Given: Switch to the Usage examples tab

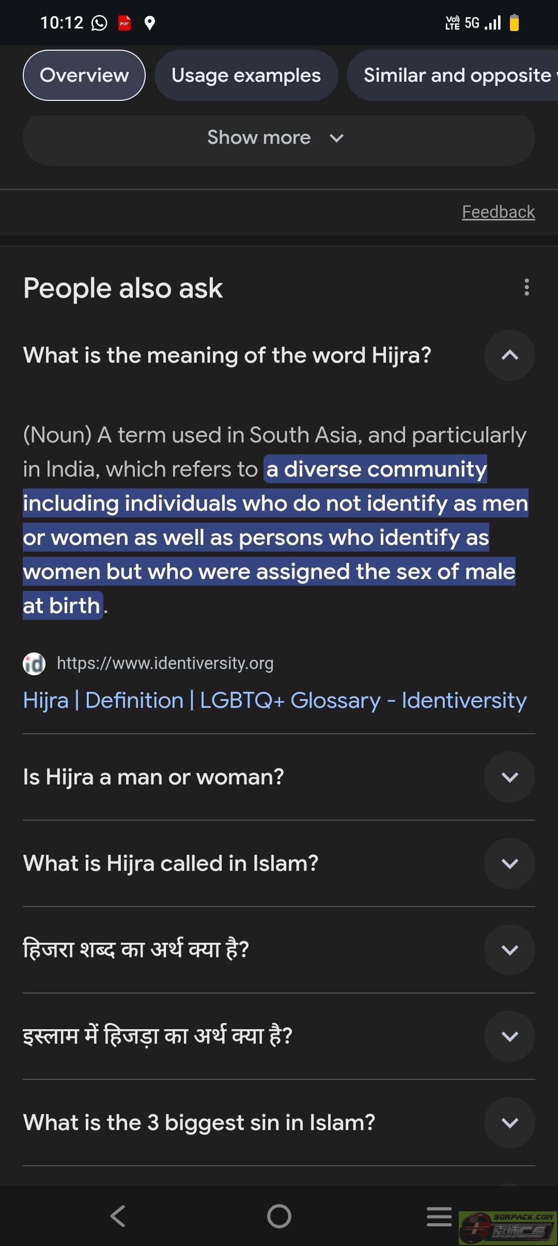Looking at the screenshot, I should [246, 76].
